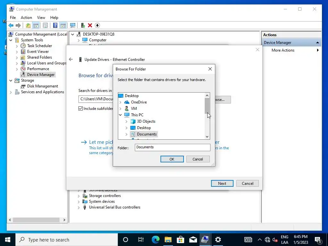Image resolution: width=328 pixels, height=246 pixels.
Task: Open File Explorer from taskbar
Action: 168,240
